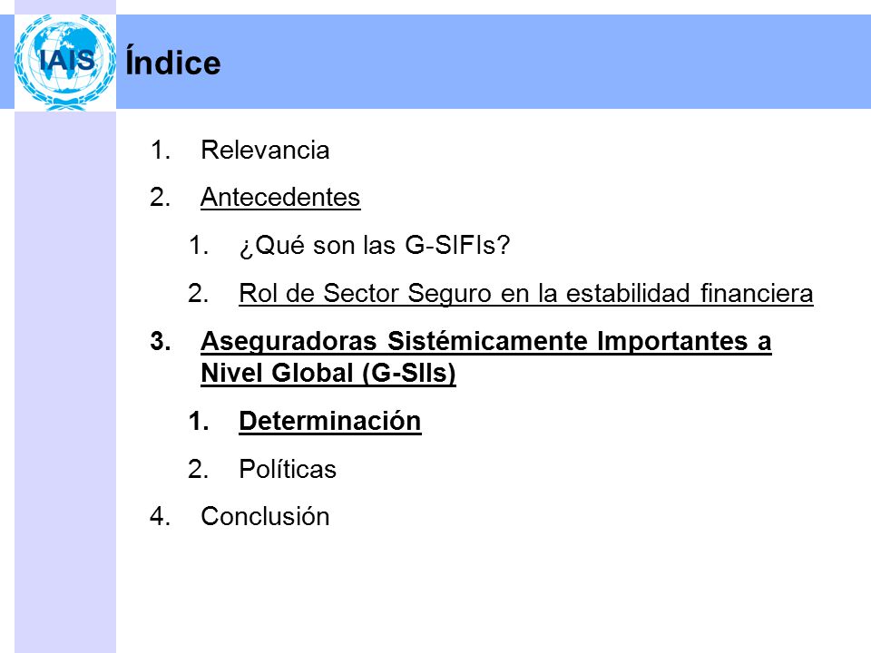Follow the Rol de Sector Seguro link
The width and height of the screenshot is (871, 653).
coord(526,293)
